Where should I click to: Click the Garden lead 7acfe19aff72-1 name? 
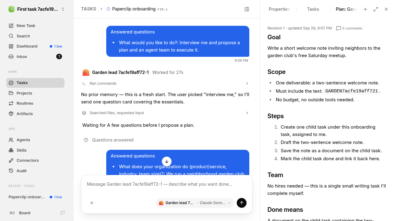(120, 72)
